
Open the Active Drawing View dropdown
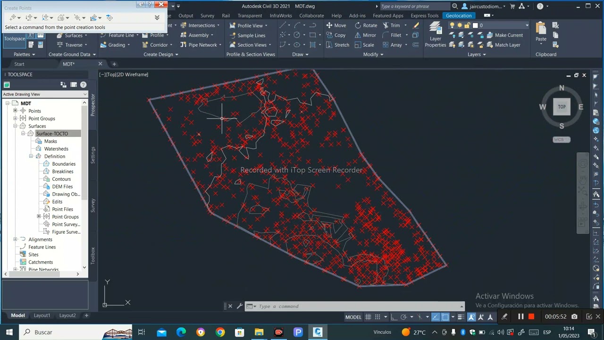(44, 94)
